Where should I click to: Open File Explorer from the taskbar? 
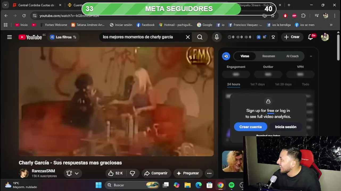[x=187, y=185]
